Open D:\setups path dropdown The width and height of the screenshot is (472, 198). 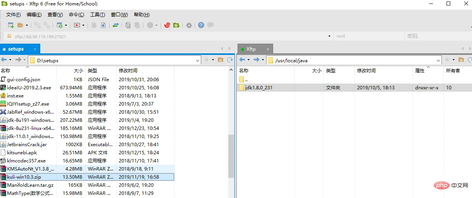[x=198, y=60]
